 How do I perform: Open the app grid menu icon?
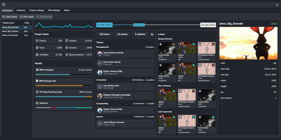coord(4,4)
